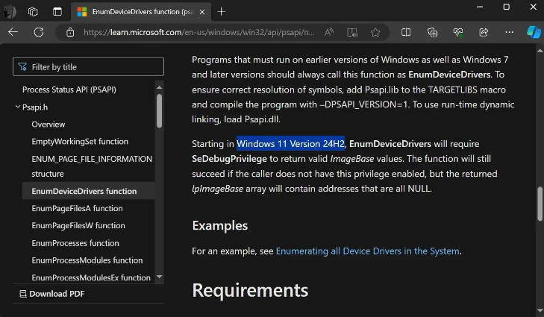Toggle split screen view
The width and height of the screenshot is (544, 317).
pyautogui.click(x=406, y=32)
